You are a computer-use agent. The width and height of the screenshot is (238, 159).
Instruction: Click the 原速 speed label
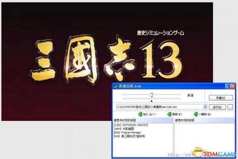pos(190,95)
